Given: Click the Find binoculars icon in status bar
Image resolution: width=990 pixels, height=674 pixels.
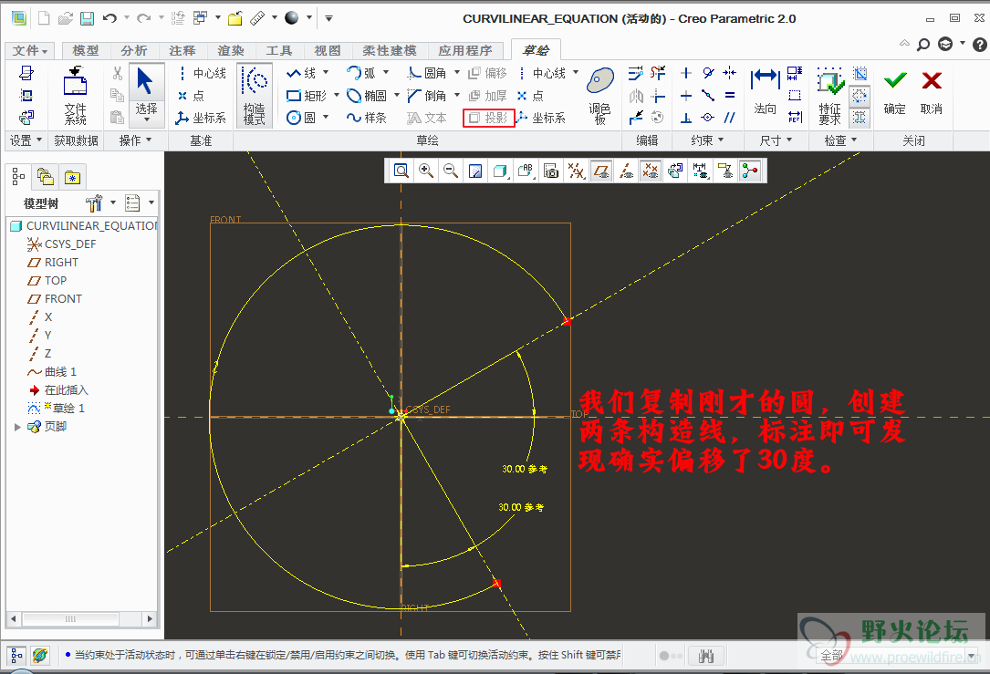Looking at the screenshot, I should tap(706, 657).
